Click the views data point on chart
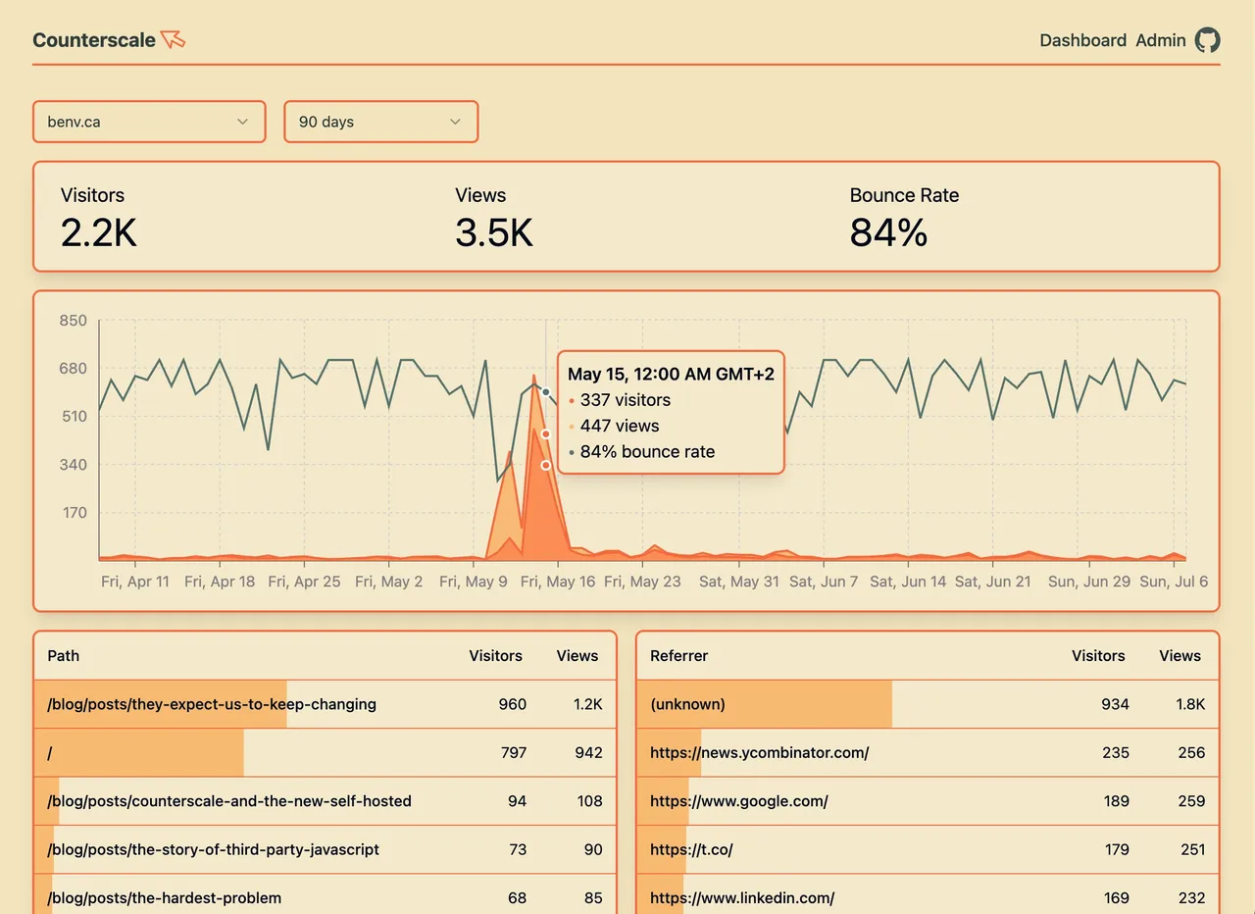The width and height of the screenshot is (1255, 914). click(x=546, y=433)
